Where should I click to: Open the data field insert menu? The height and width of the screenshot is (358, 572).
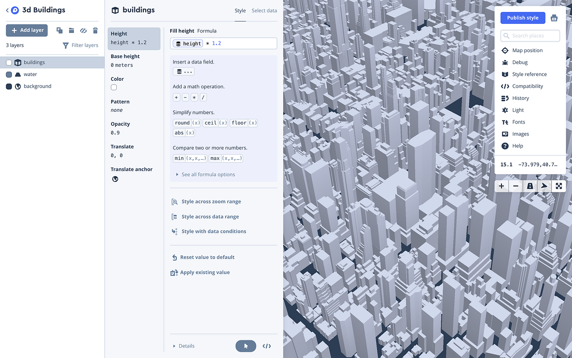tap(184, 71)
